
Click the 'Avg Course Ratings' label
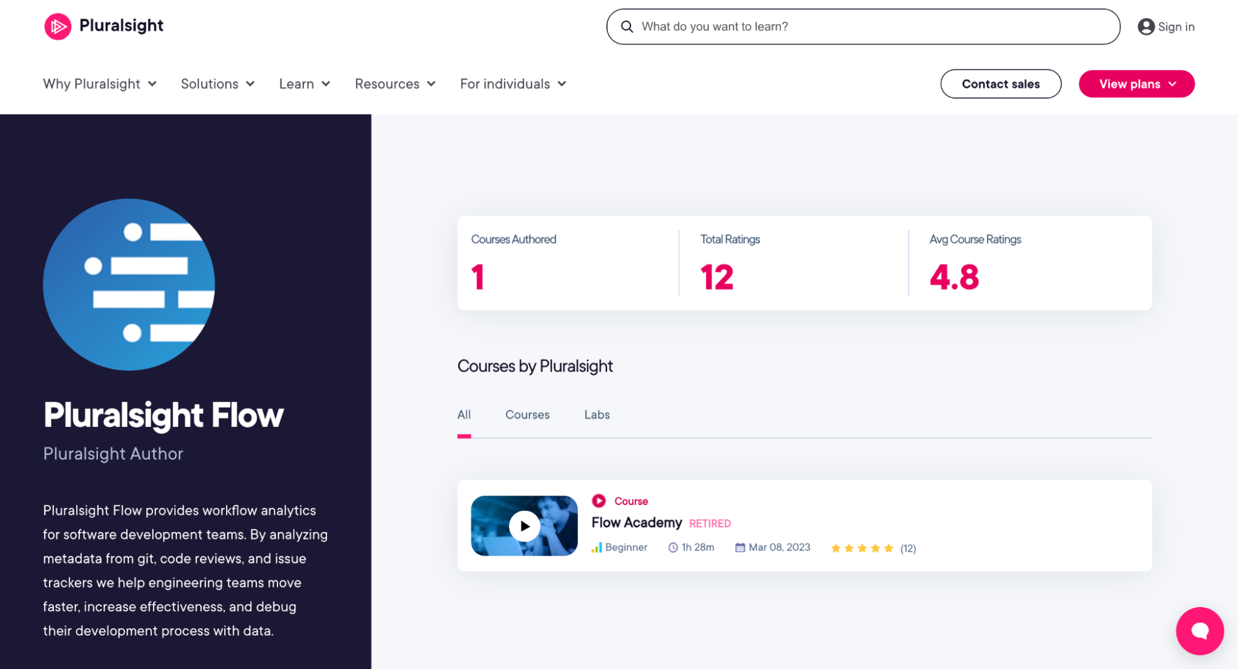coord(975,239)
